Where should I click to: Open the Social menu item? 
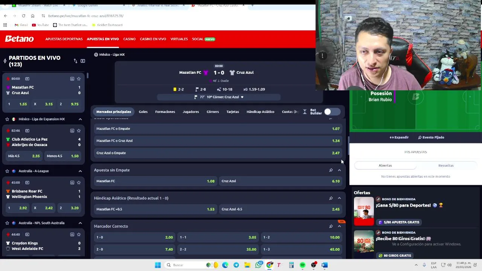tap(203, 39)
